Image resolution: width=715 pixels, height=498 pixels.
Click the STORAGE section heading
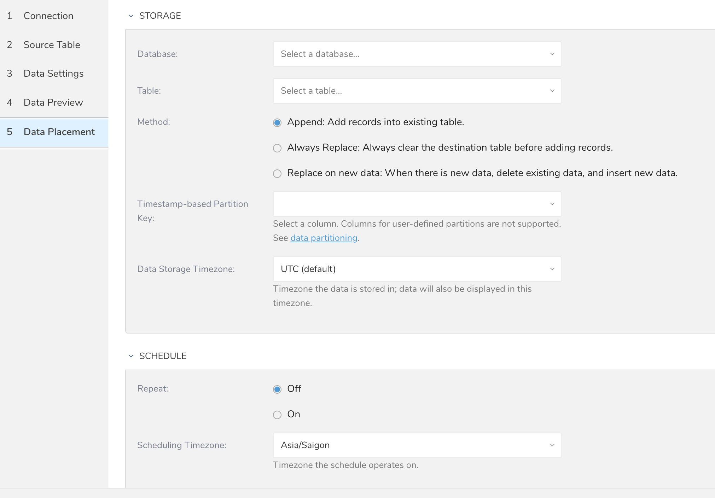160,16
